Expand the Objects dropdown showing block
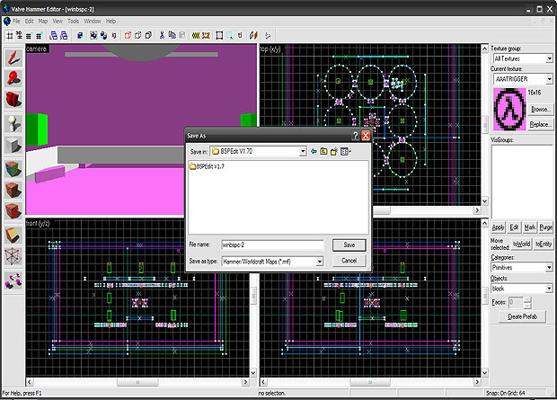This screenshot has height=400, width=557. pos(549,289)
